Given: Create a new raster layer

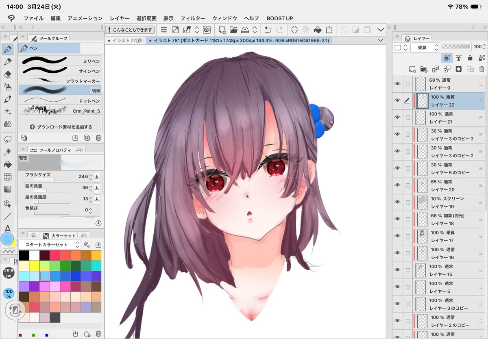Looking at the screenshot, I should [412, 69].
